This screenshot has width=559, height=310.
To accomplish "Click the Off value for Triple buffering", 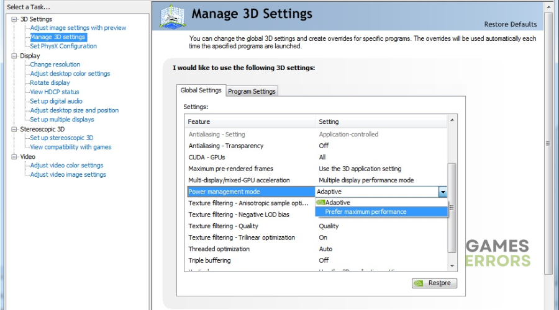I will pyautogui.click(x=324, y=260).
